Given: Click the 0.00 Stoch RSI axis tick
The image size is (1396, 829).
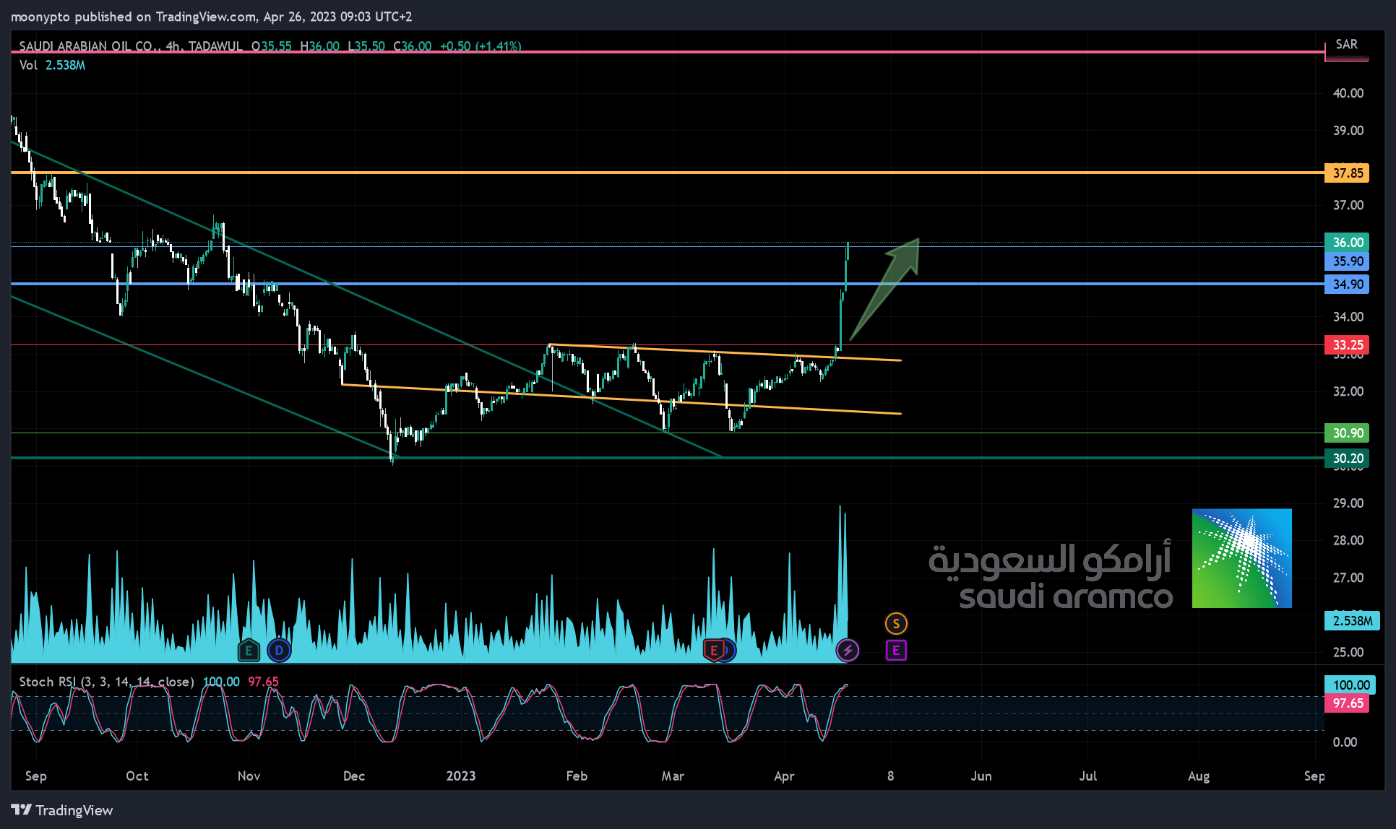Looking at the screenshot, I should tap(1345, 742).
